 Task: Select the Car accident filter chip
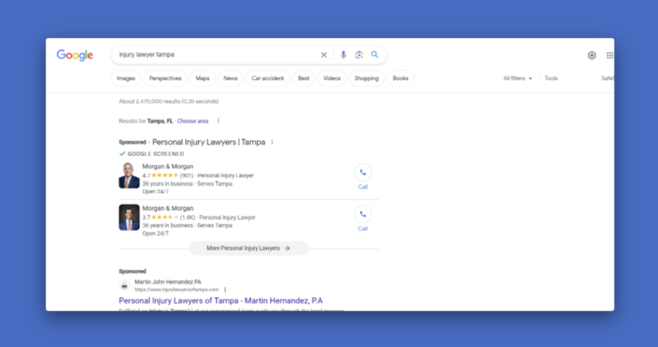pos(268,78)
